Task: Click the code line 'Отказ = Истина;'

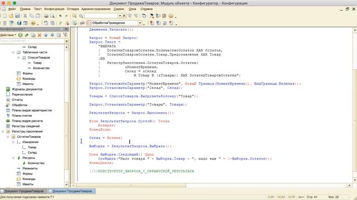Action: 105,138
